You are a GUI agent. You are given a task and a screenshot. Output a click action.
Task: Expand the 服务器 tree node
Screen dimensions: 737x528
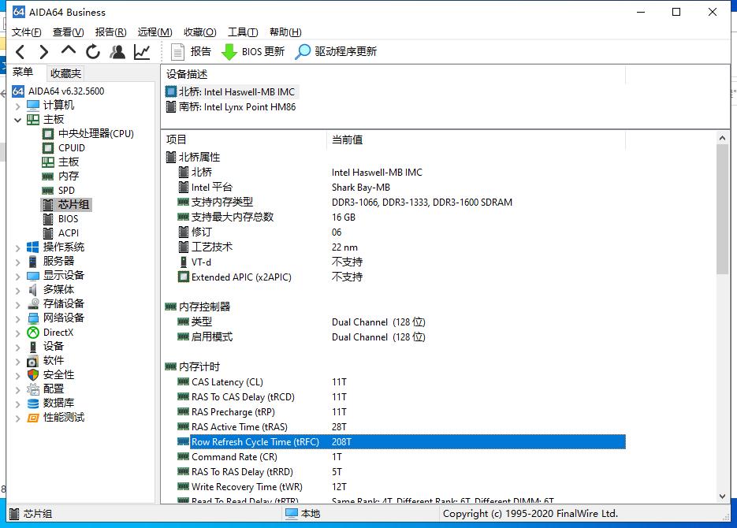click(18, 262)
